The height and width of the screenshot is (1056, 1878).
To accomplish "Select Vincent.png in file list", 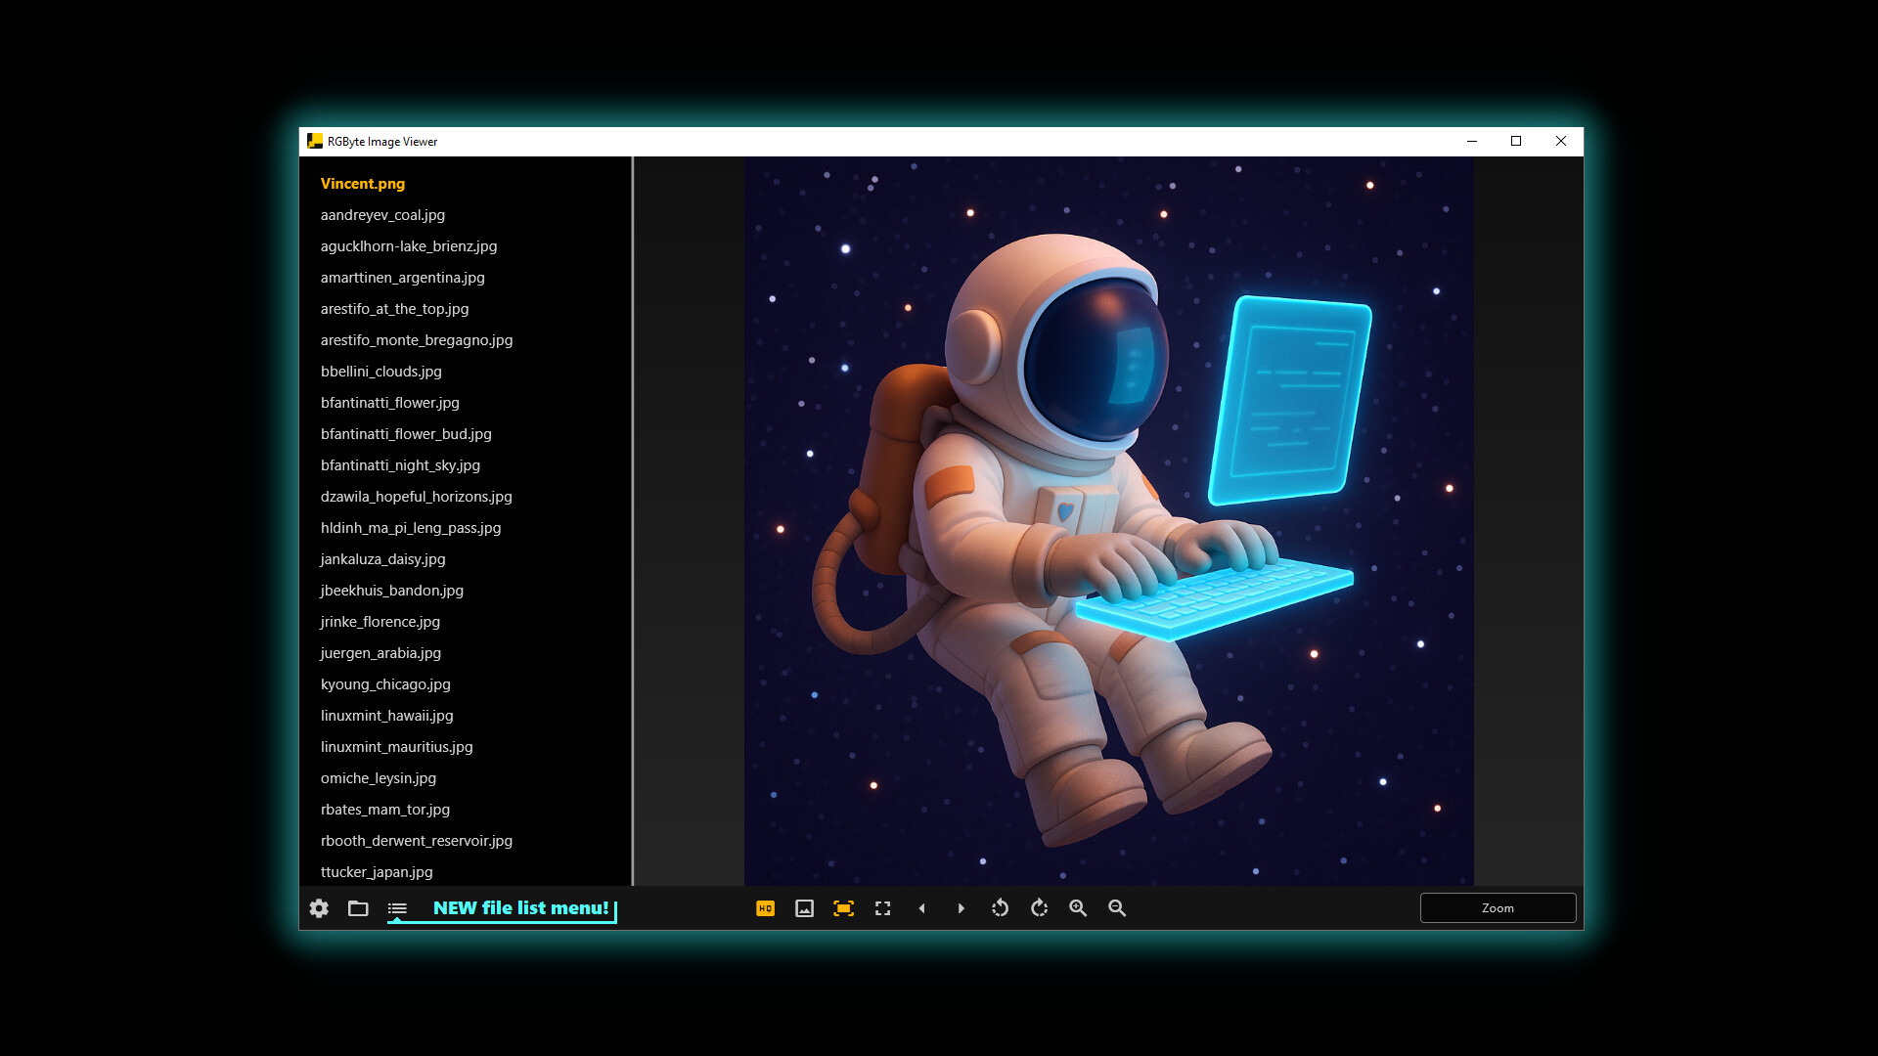I will tap(363, 184).
